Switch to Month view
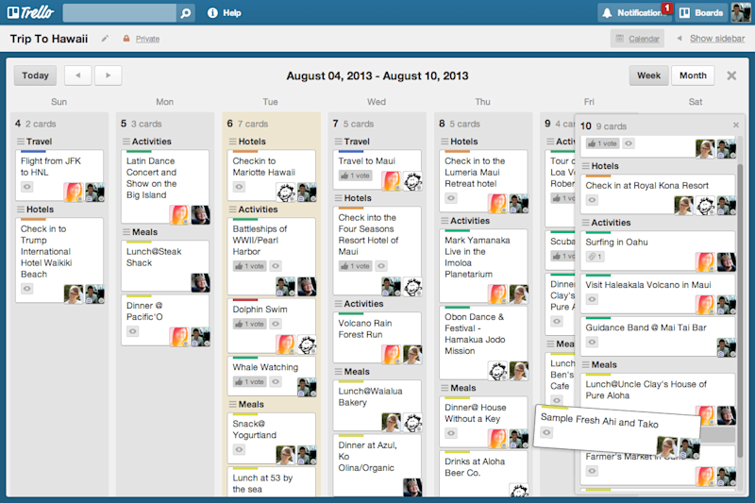 [693, 75]
